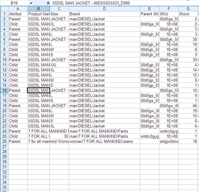Click stock value 18 in row 26
This screenshot has width=199, height=192.
coord(188,141)
